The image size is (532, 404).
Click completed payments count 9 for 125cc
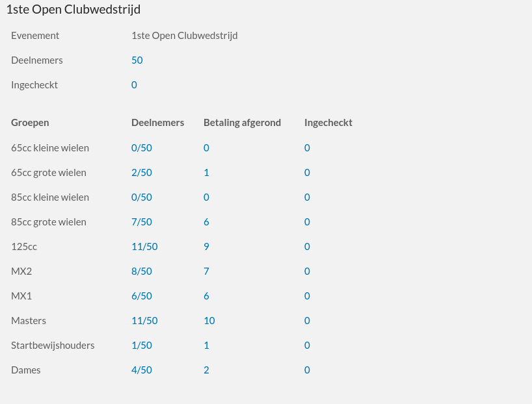click(206, 247)
